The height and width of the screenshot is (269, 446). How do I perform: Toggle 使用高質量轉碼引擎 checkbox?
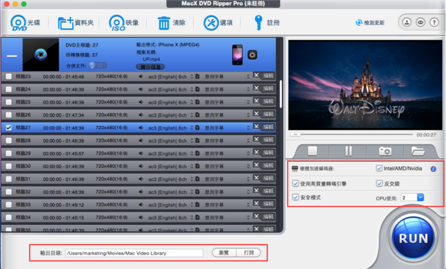click(x=295, y=183)
